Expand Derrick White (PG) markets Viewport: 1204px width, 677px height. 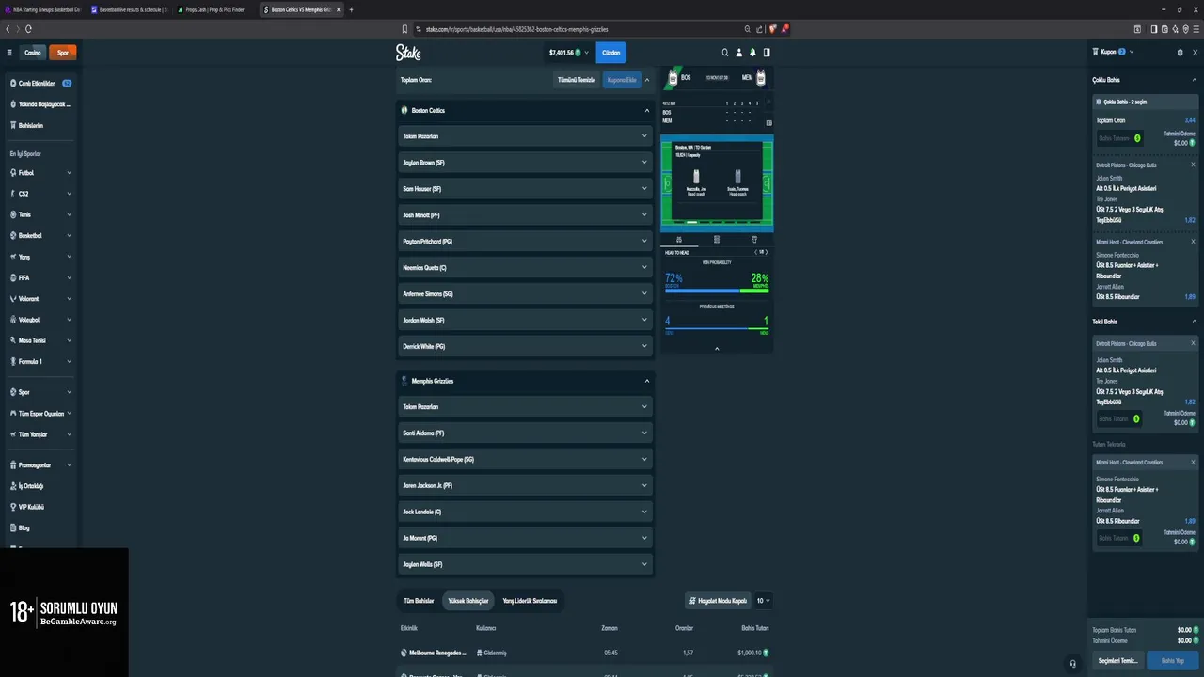(525, 346)
